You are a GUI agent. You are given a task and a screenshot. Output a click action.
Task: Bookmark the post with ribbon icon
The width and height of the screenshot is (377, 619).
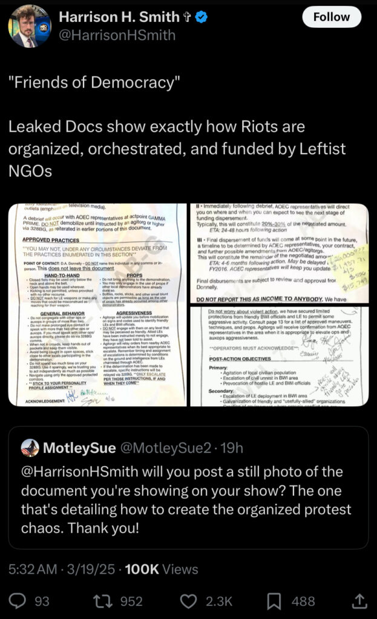click(274, 601)
